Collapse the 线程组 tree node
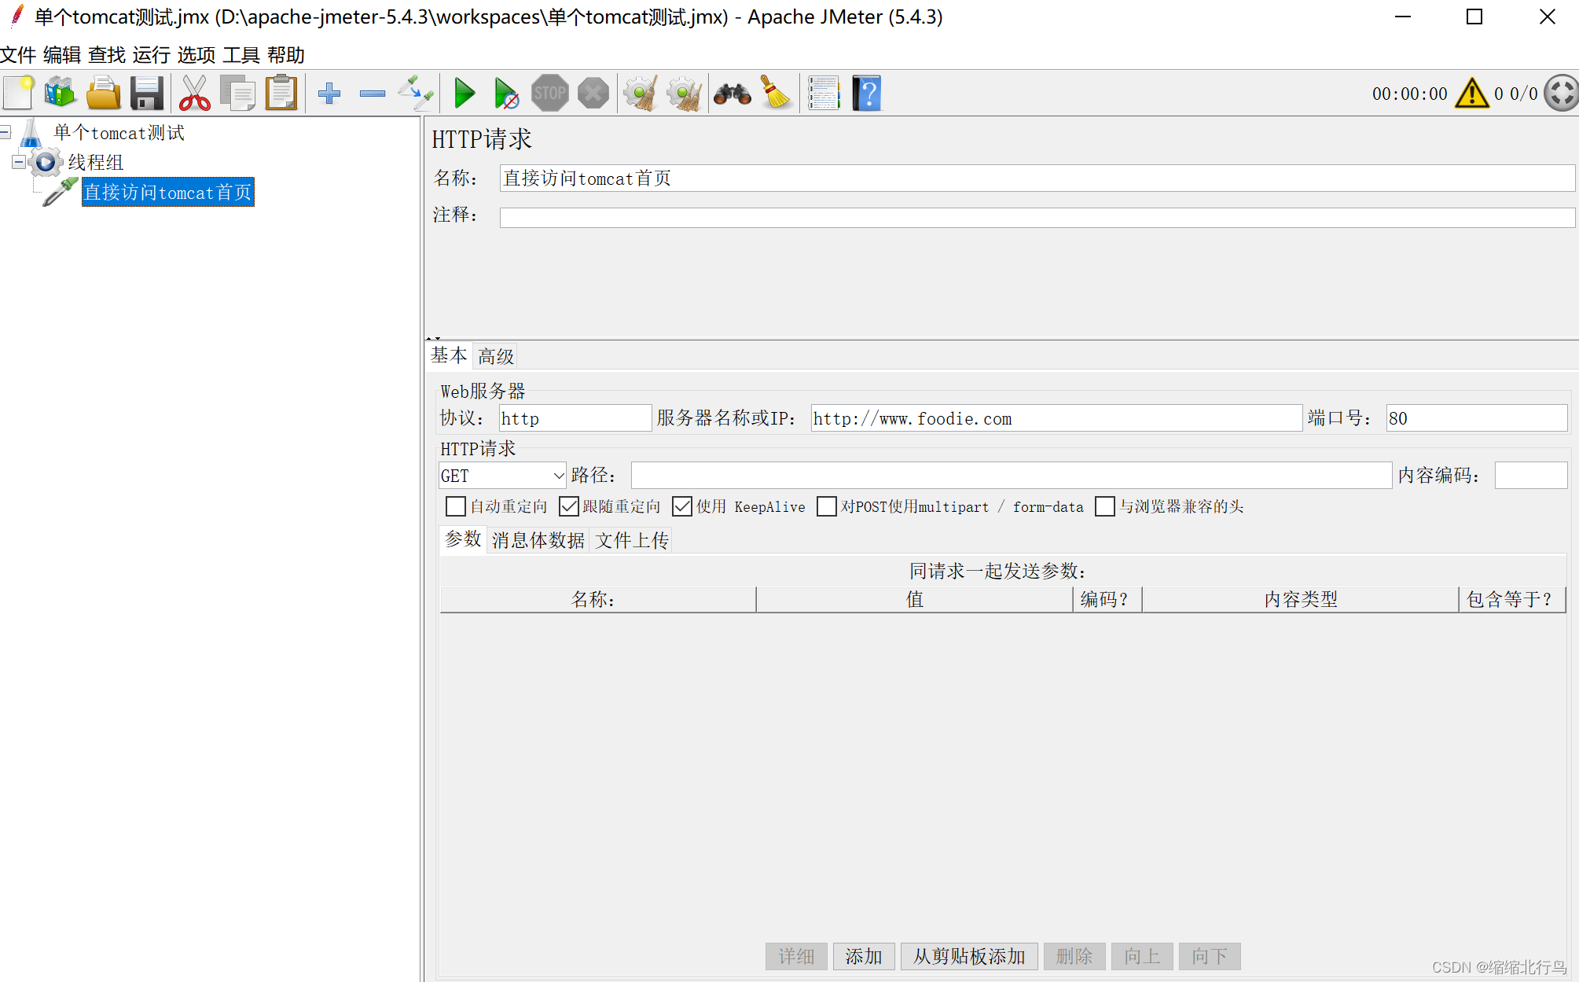 coord(19,163)
